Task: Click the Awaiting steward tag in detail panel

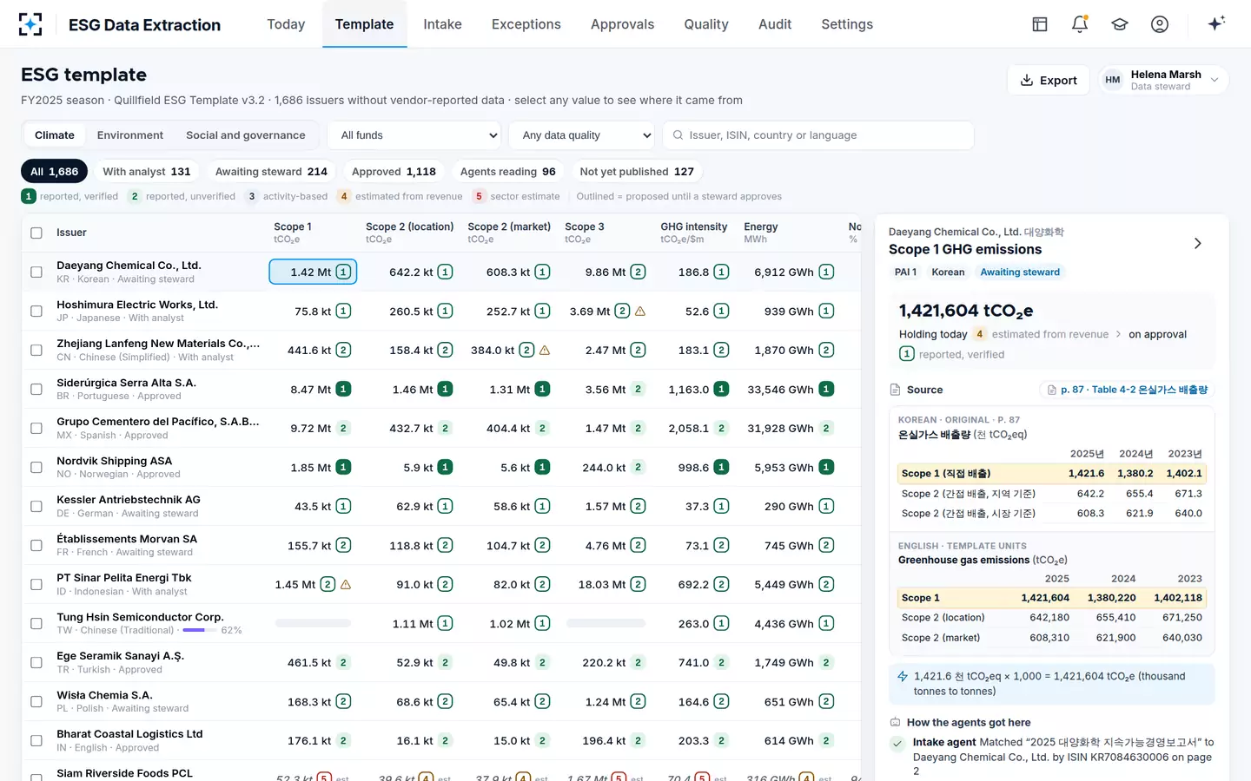Action: [x=1020, y=272]
